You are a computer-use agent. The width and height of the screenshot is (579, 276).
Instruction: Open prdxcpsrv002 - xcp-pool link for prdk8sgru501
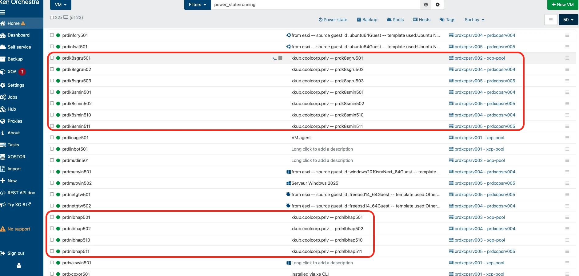click(479, 58)
